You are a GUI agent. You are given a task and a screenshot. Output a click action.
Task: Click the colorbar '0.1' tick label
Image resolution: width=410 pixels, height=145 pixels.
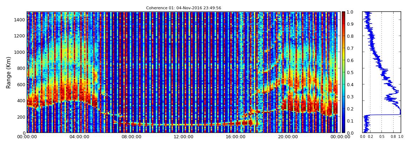[350, 121]
